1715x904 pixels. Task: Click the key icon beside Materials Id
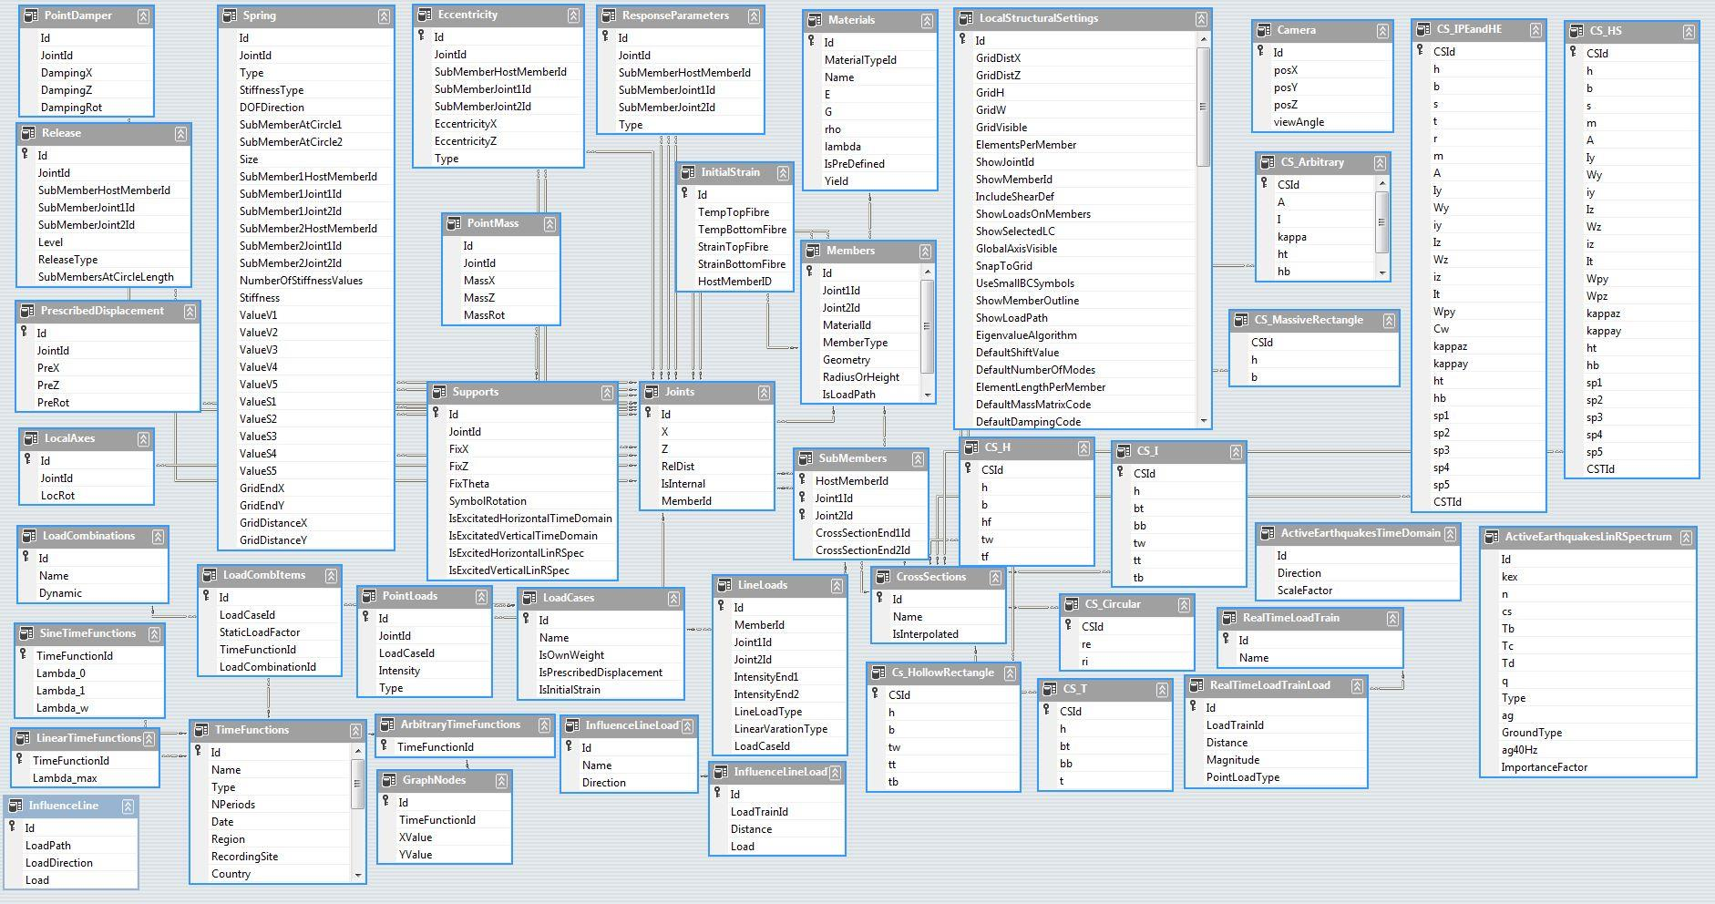(811, 42)
